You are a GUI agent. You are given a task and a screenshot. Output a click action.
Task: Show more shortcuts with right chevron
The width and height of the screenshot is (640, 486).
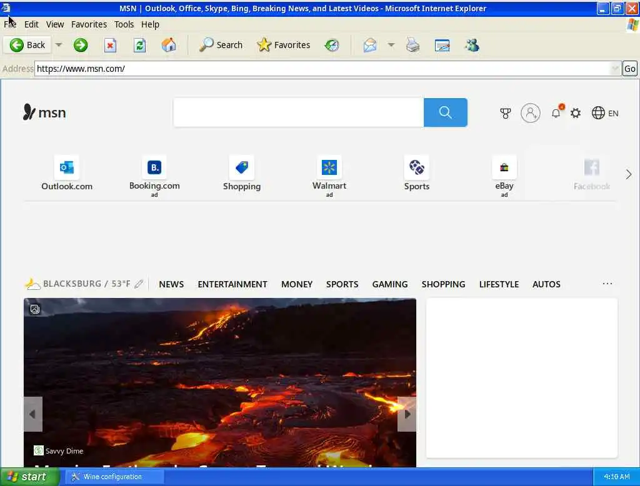(629, 175)
